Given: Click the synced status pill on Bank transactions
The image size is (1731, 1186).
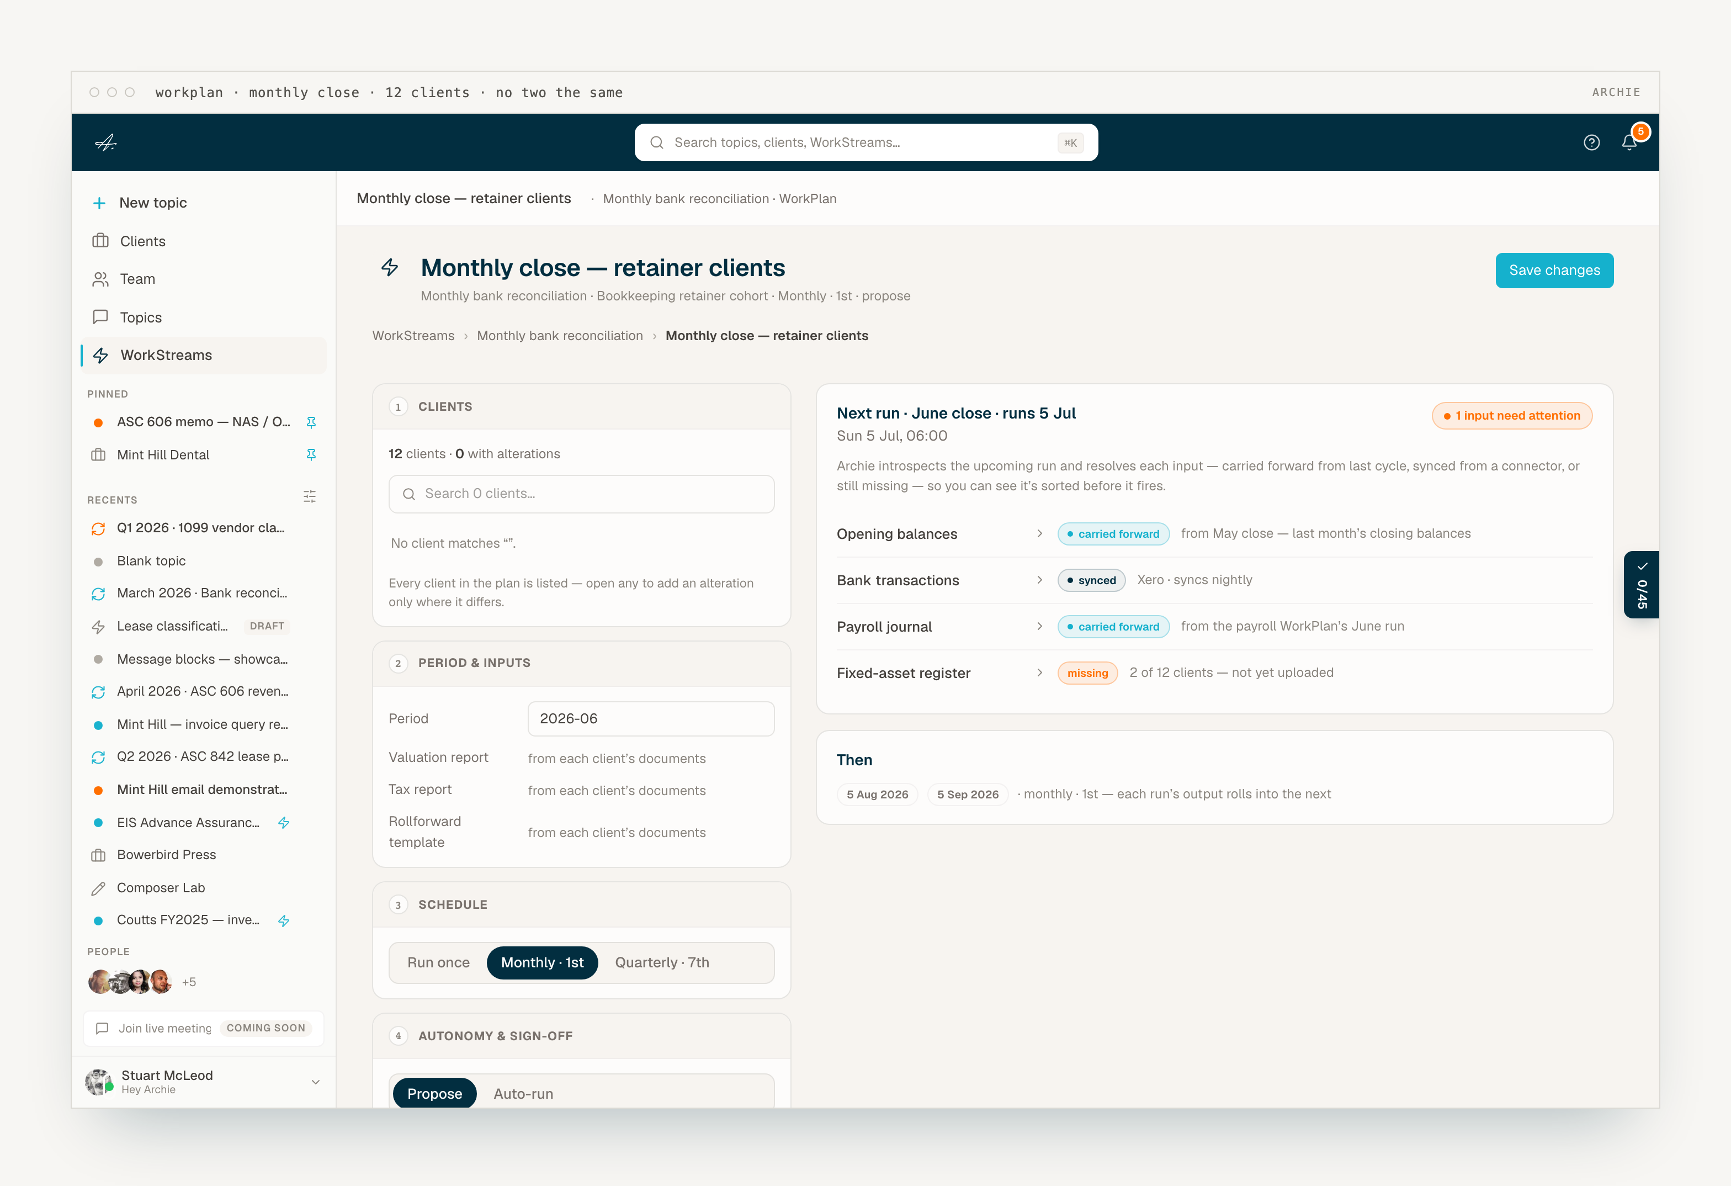Looking at the screenshot, I should (1091, 580).
